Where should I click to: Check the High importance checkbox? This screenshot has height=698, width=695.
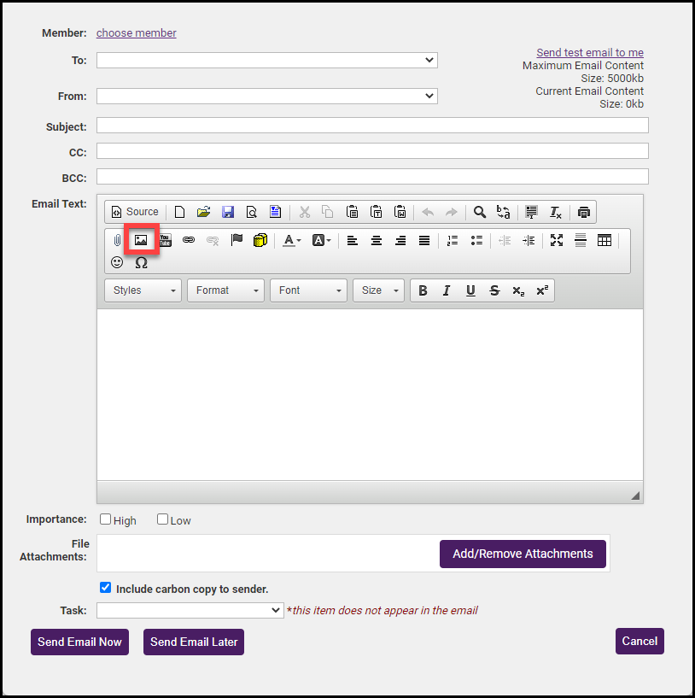[x=106, y=519]
